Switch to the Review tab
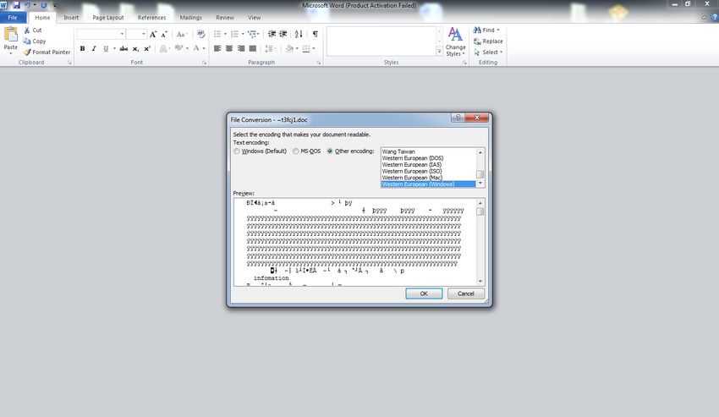 [225, 18]
